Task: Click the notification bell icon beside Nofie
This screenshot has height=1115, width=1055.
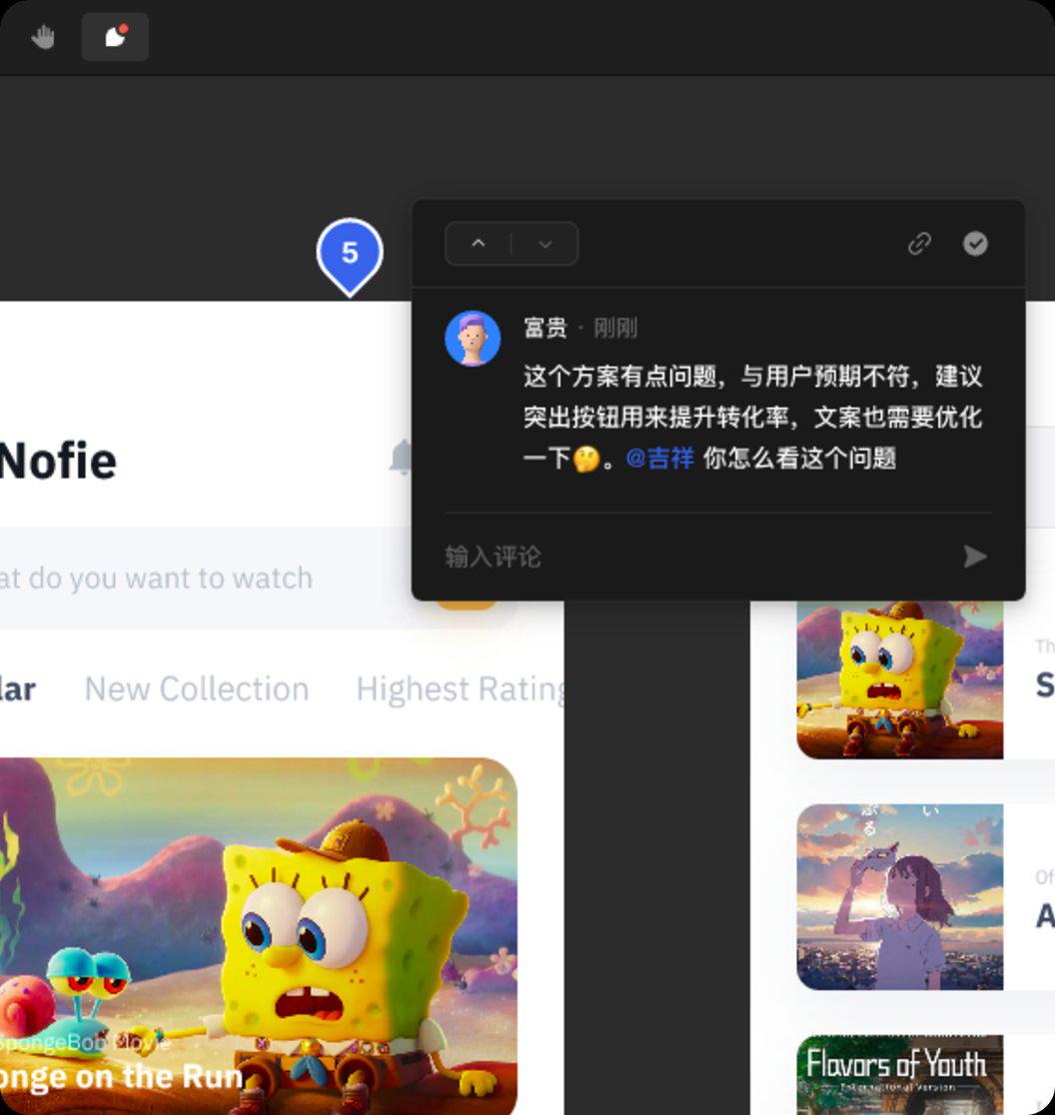Action: (402, 458)
